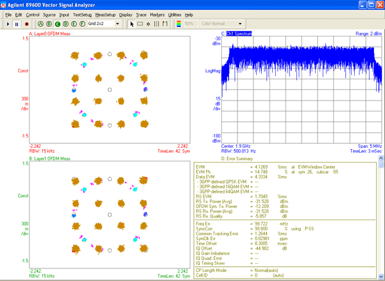Open the Utilities menu
Viewport: 385px width, 281px height.
click(x=175, y=15)
